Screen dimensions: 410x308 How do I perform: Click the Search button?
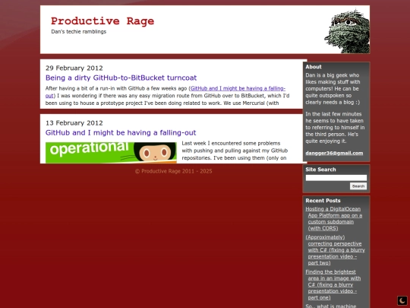pyautogui.click(x=358, y=186)
